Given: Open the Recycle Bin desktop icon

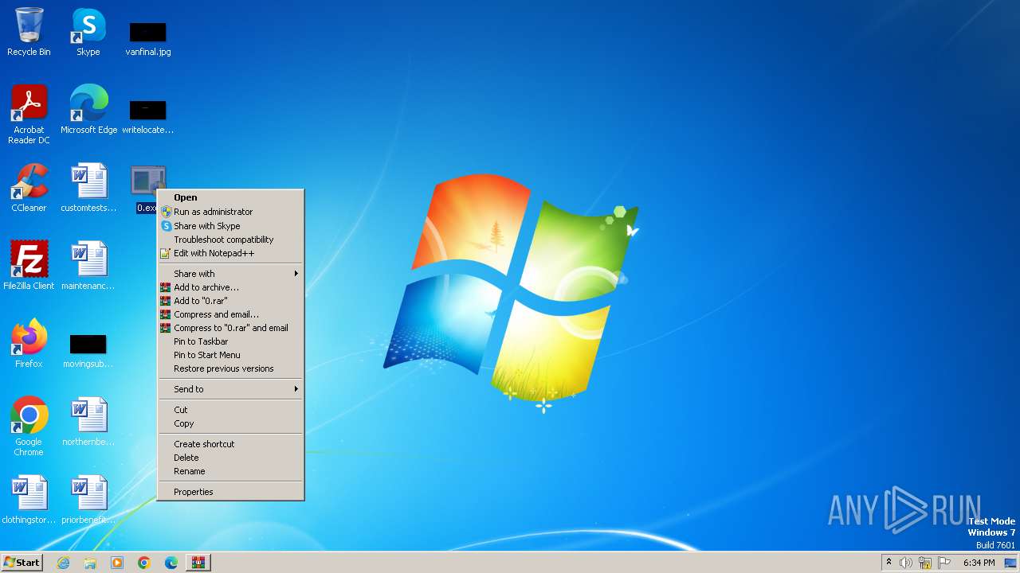Looking at the screenshot, I should coord(29,32).
